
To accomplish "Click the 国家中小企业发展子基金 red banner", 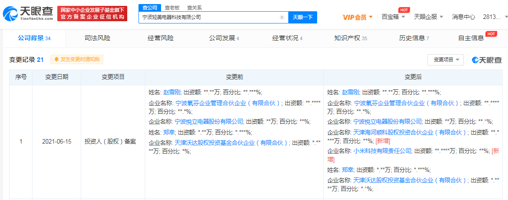I will (92, 14).
